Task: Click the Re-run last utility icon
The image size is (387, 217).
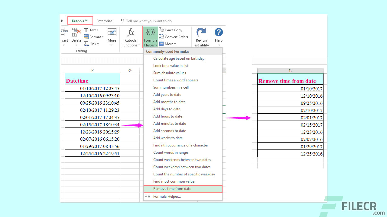Action: pyautogui.click(x=201, y=33)
